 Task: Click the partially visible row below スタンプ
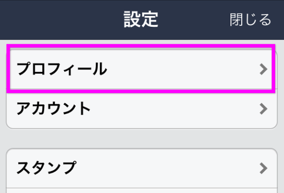(141, 190)
